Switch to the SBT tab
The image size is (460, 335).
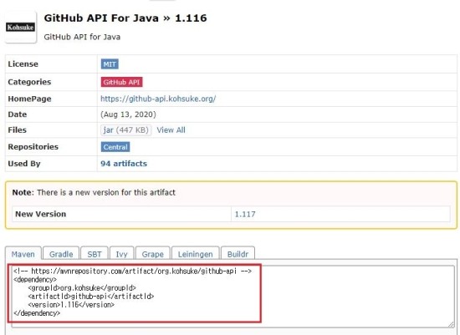95,254
